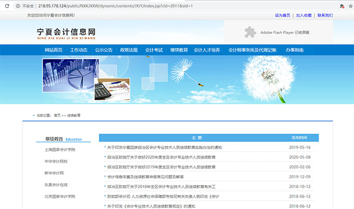Open the 联系我们 link
This screenshot has width=354, height=209.
[x=325, y=16]
